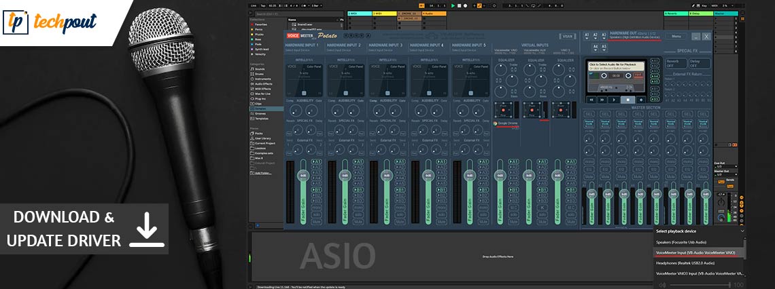The height and width of the screenshot is (289, 775).
Task: Open Max for Live category
Action: [262, 94]
